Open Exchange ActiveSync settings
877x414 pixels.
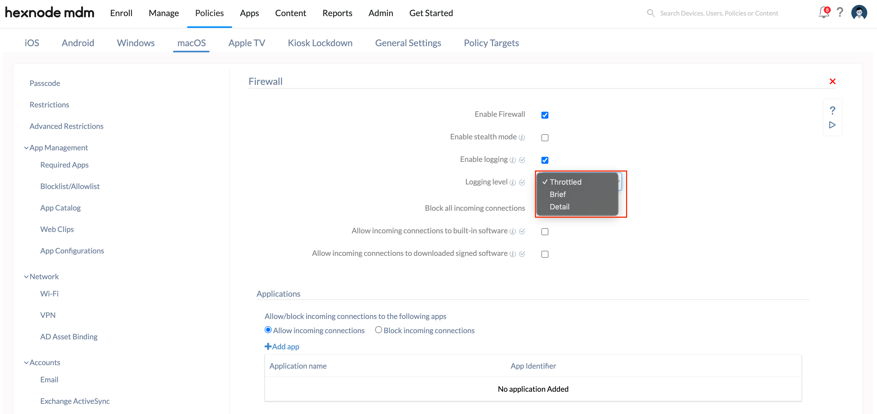tap(75, 401)
